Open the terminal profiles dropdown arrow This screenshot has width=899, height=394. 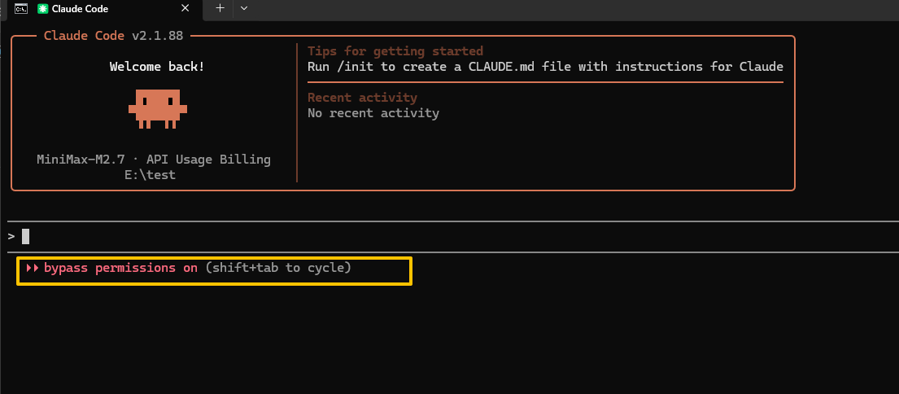click(244, 8)
